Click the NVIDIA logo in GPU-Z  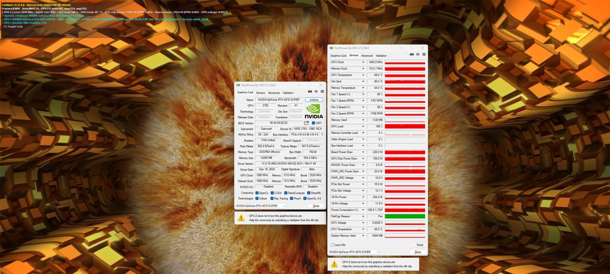pyautogui.click(x=314, y=111)
